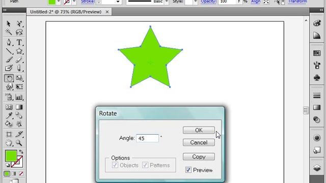The image size is (326, 183).
Task: Select the Warp tool
Action: pos(9,87)
